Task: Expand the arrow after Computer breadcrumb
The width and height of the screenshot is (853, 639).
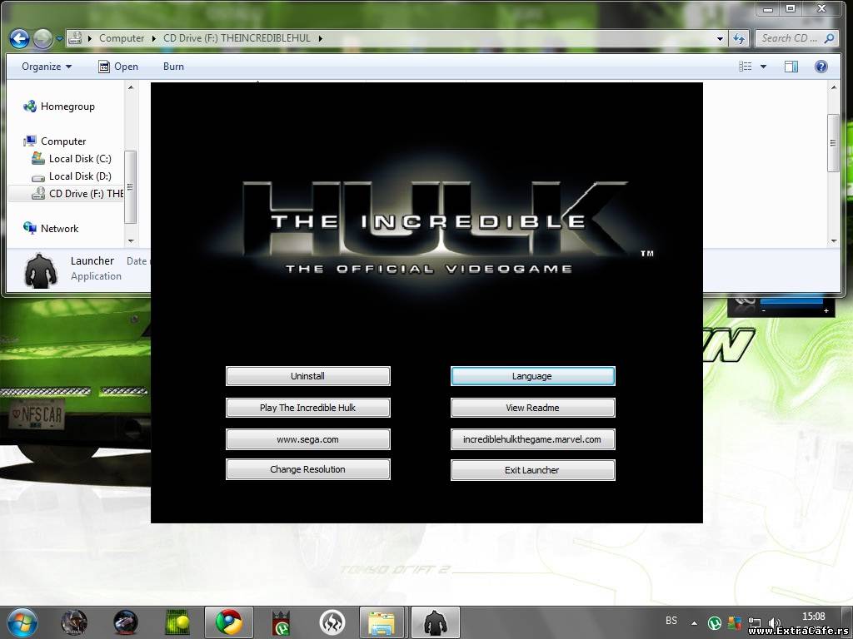Action: [x=154, y=38]
